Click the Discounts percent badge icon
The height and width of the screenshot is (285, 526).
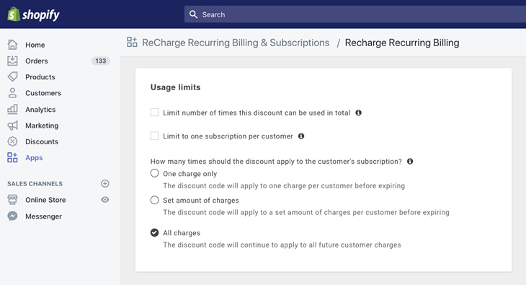12,141
